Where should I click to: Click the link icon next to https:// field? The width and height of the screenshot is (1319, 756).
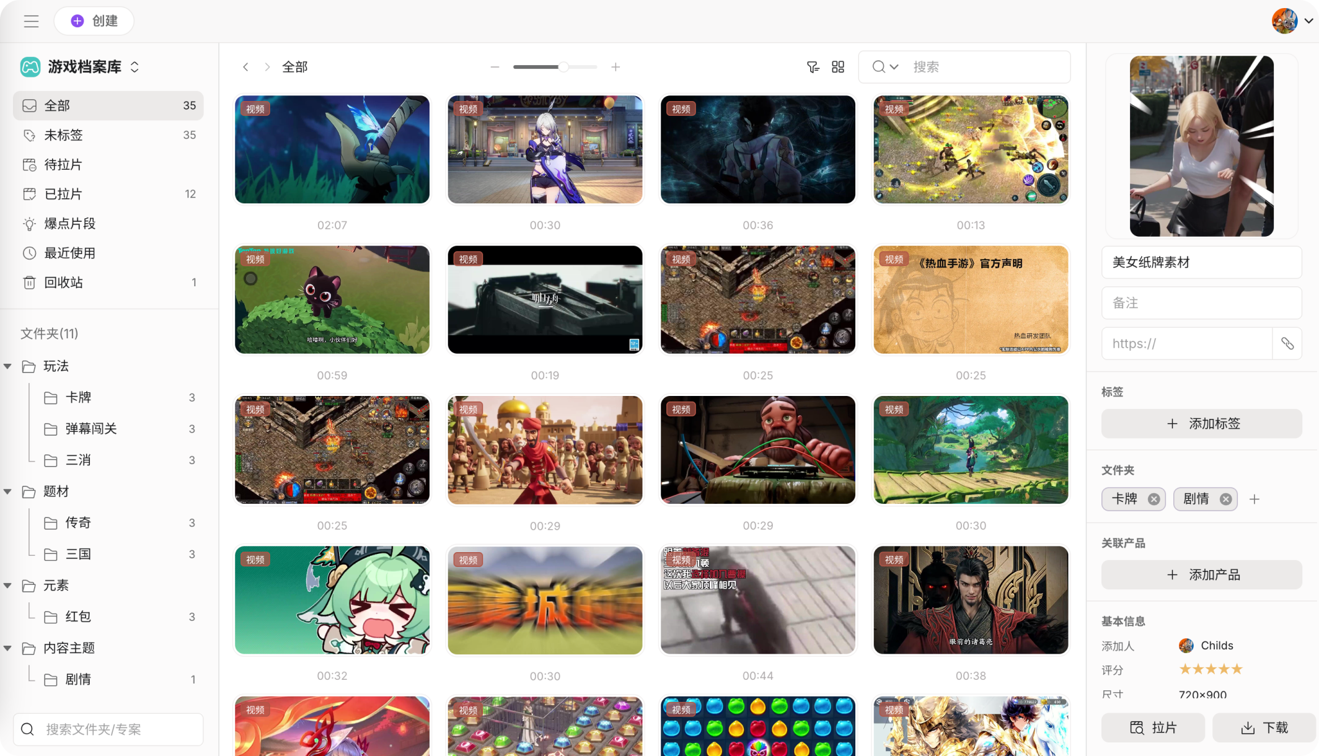pyautogui.click(x=1287, y=343)
